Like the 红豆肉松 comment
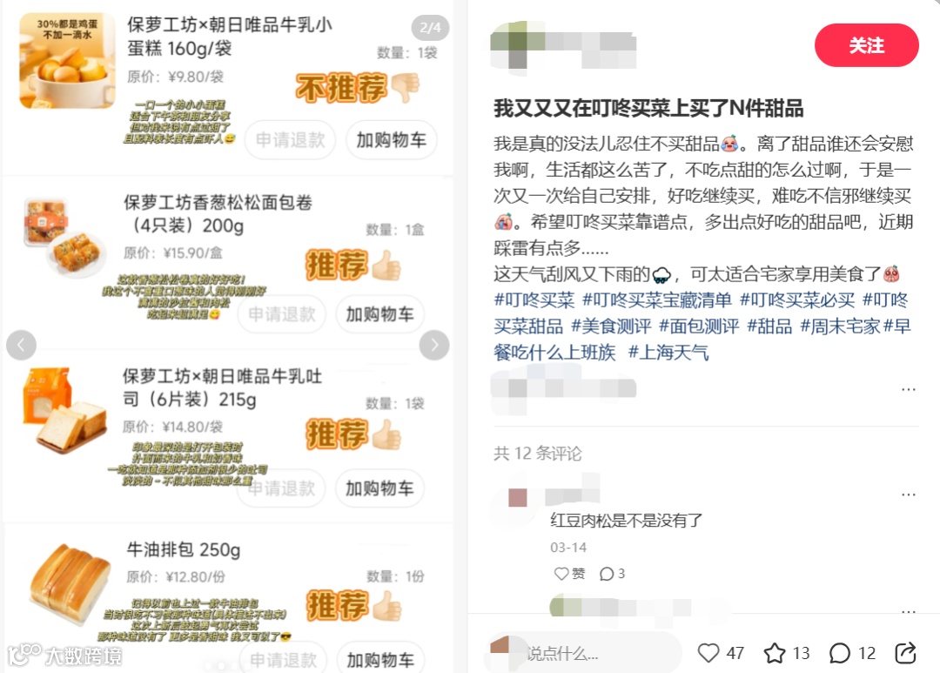Viewport: 940px width, 673px height. (x=569, y=574)
